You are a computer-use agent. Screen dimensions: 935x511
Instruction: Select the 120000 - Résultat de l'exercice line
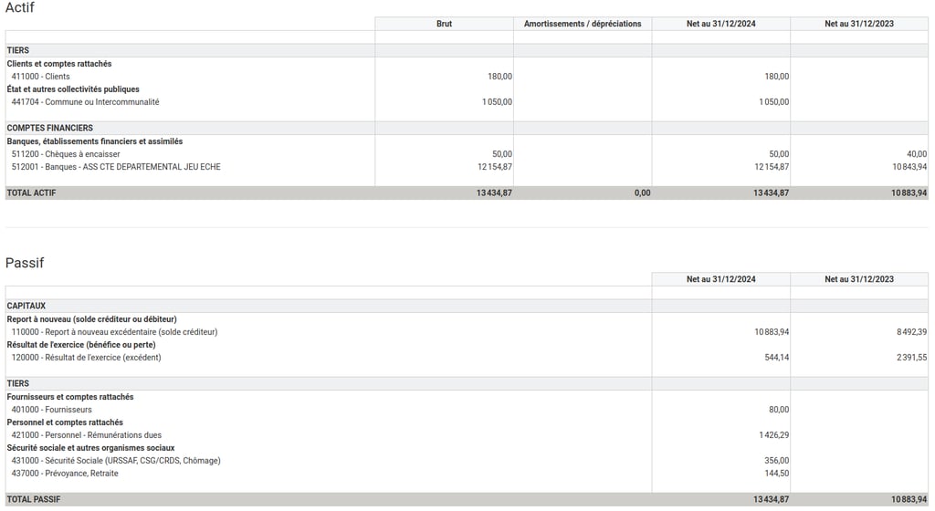coord(467,358)
